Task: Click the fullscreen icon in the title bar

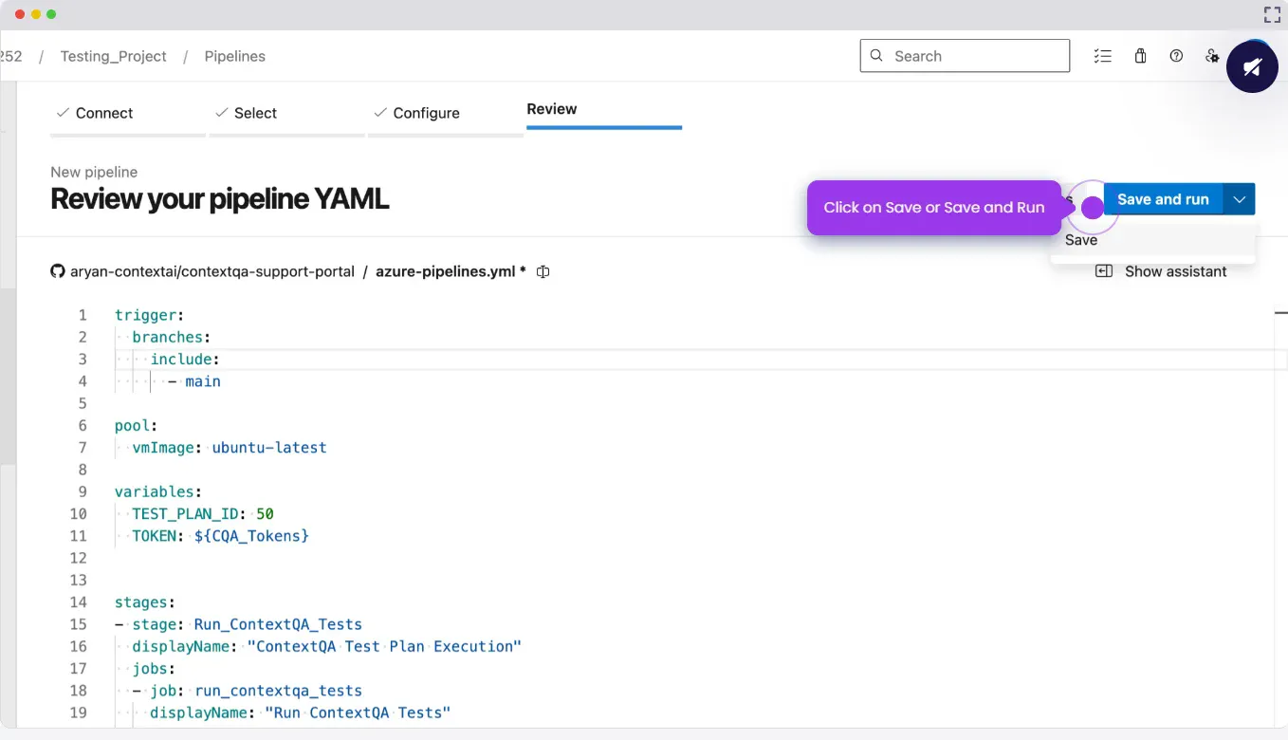Action: point(1272,14)
